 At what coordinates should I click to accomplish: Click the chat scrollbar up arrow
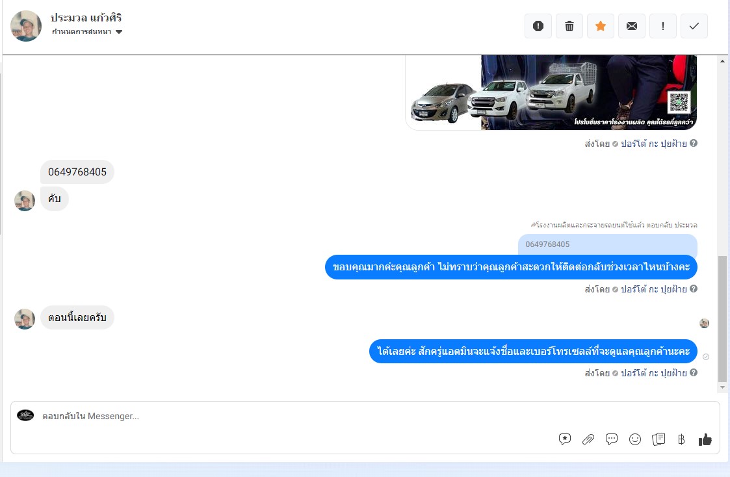pyautogui.click(x=723, y=61)
